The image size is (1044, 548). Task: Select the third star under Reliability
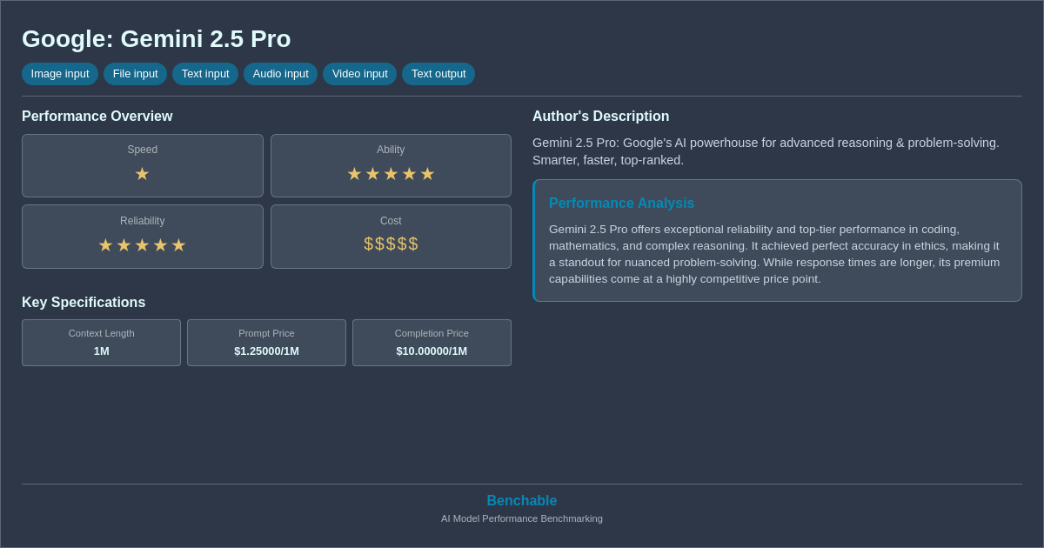142,245
